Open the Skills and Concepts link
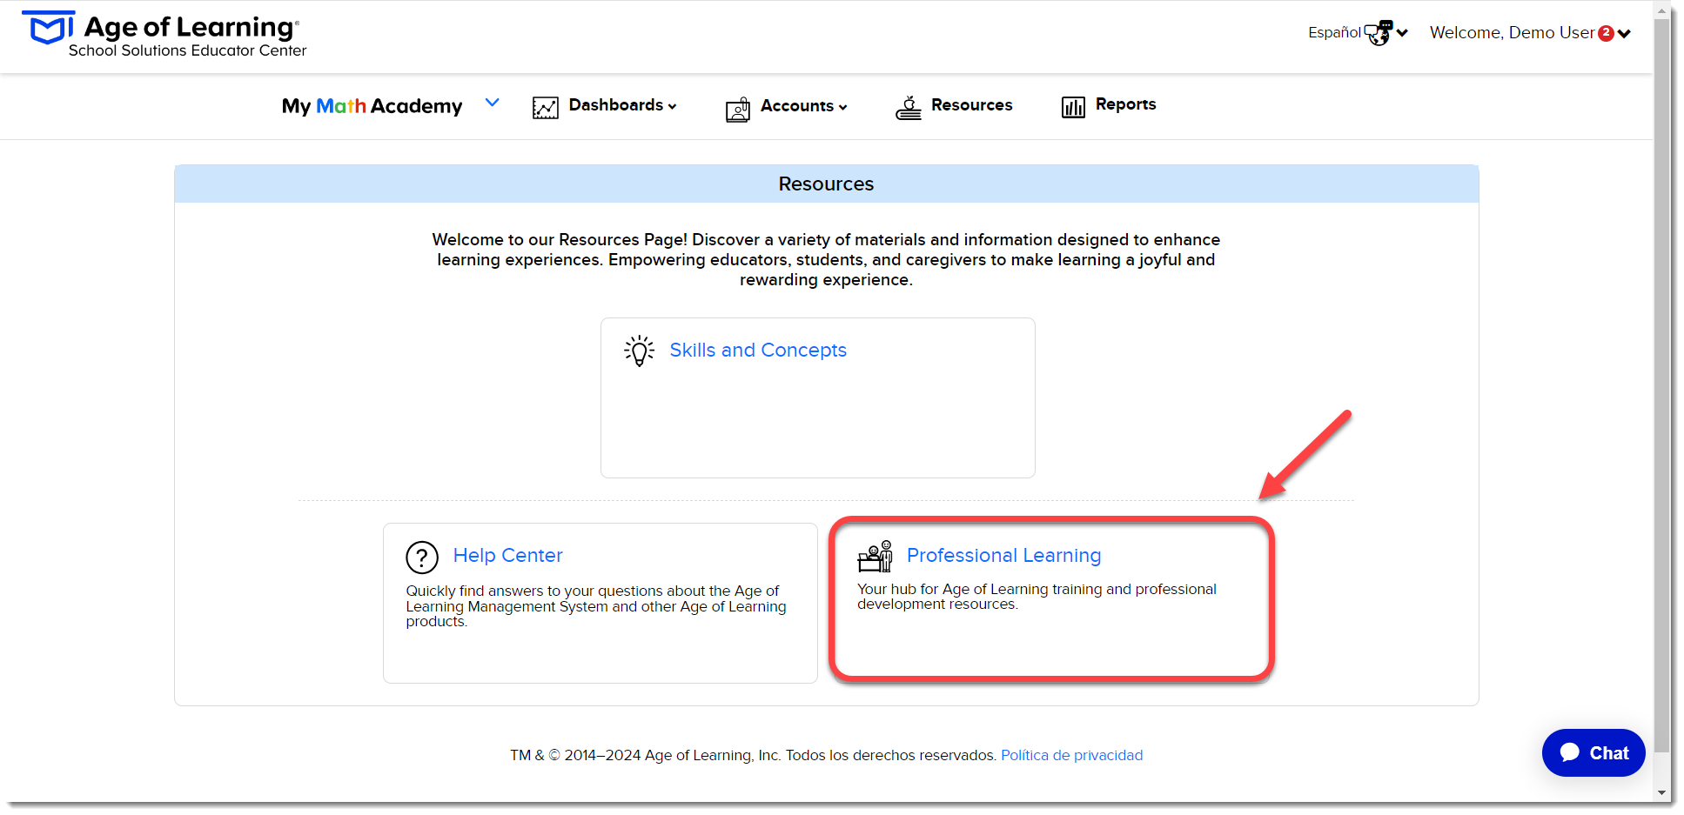 (x=758, y=350)
